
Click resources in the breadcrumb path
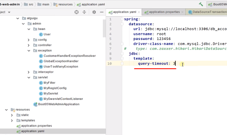[66, 5]
